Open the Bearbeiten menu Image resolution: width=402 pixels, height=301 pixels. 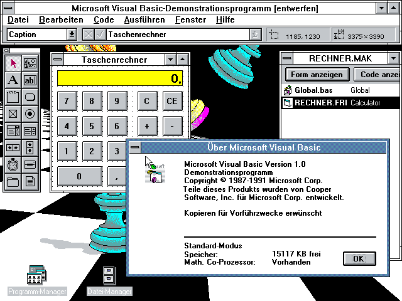click(61, 19)
